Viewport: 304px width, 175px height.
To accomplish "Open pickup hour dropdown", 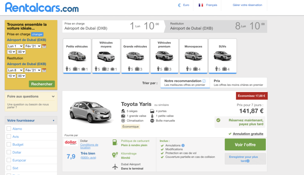I will (x=12, y=52).
